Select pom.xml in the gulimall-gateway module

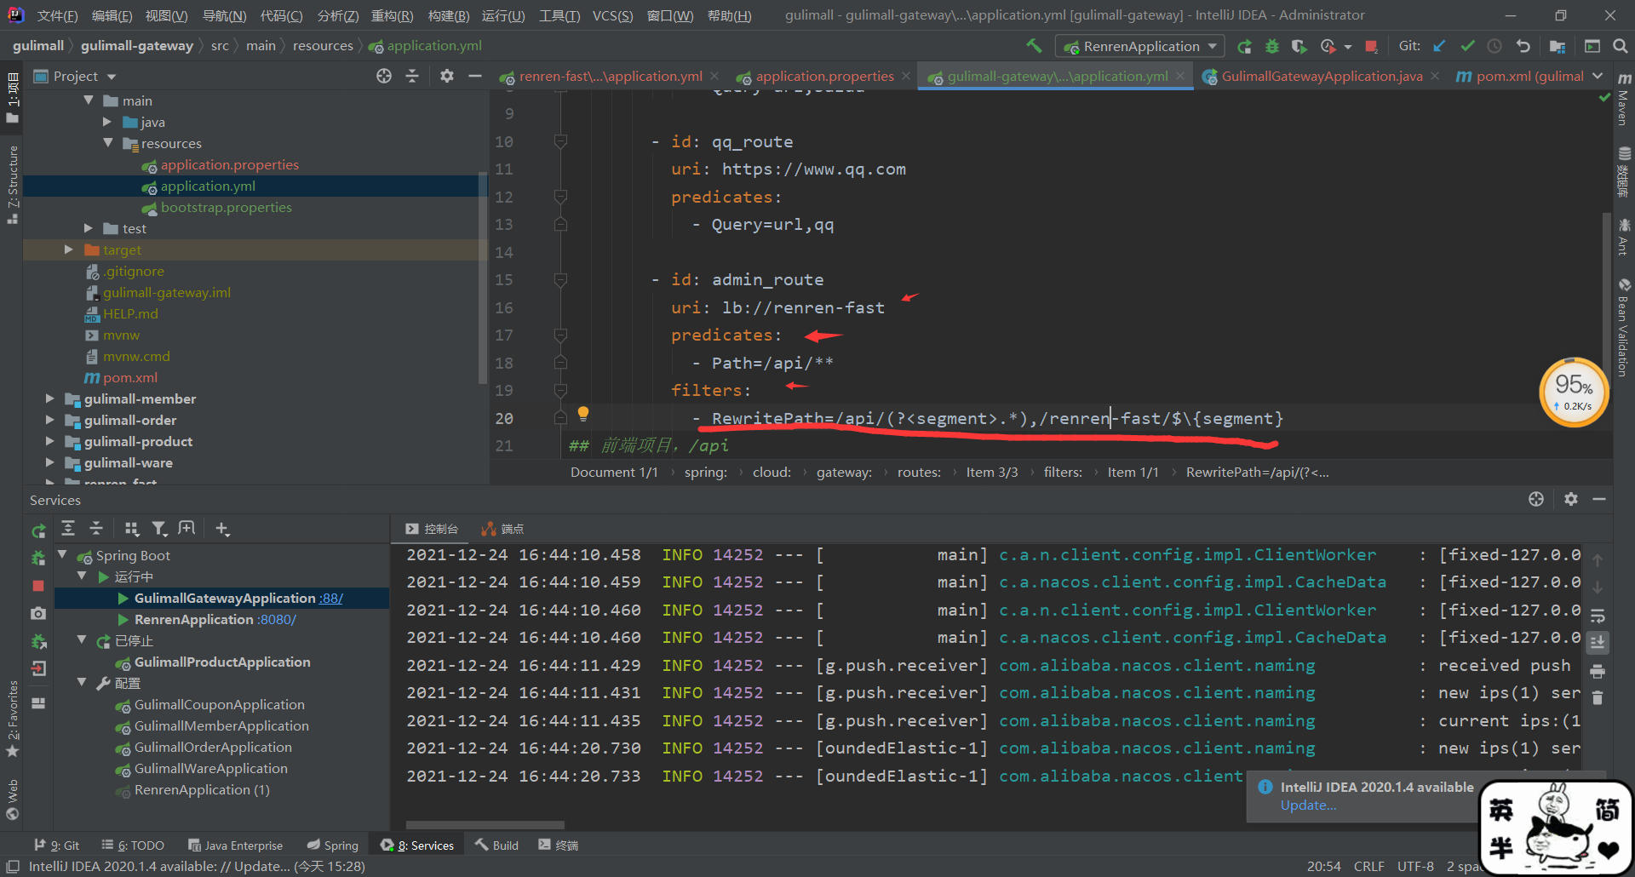click(121, 377)
